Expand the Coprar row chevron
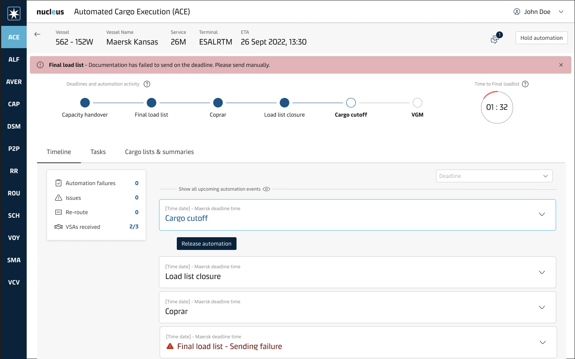Viewport: 575px width, 359px height. click(542, 308)
